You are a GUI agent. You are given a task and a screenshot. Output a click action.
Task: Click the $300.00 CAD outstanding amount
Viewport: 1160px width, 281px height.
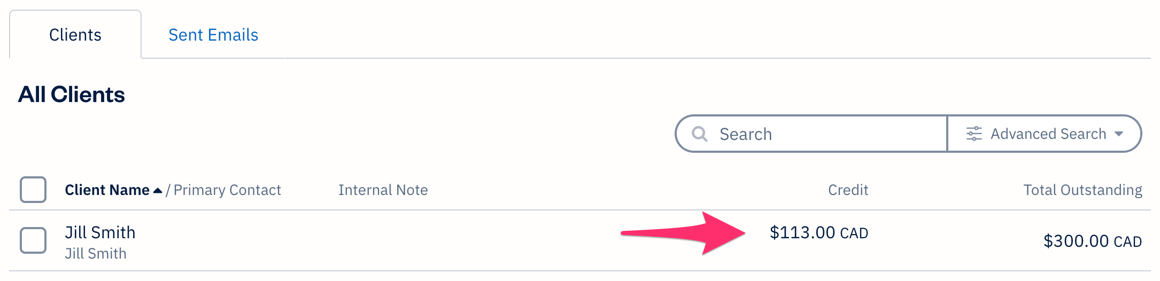1092,241
